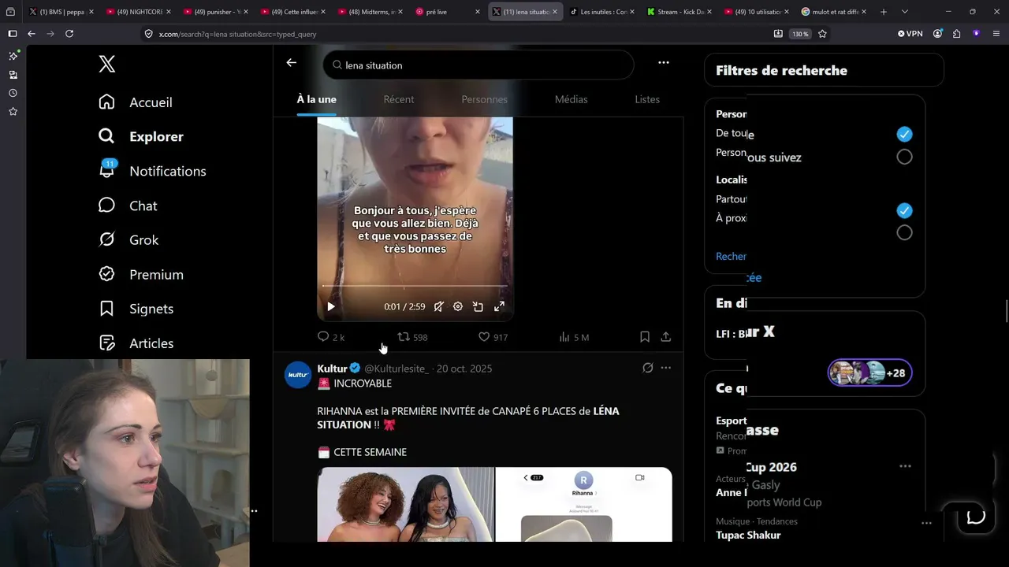
Task: Share the video post
Action: (666, 337)
